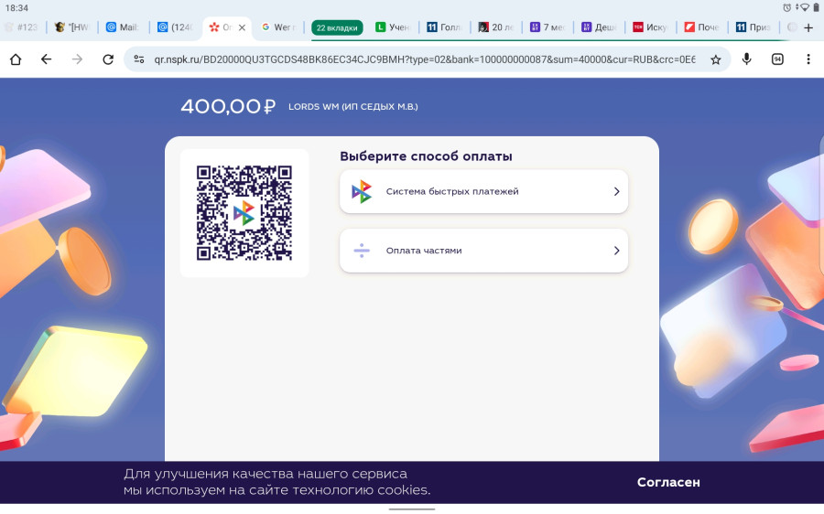Switch to the #123 tab
Screen dimensions: 824x514
22,27
